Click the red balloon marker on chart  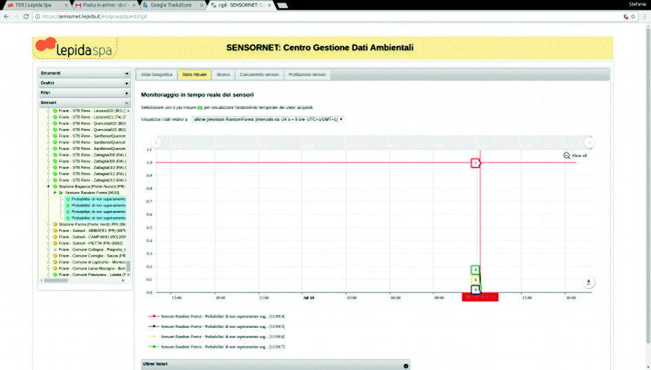click(x=475, y=163)
